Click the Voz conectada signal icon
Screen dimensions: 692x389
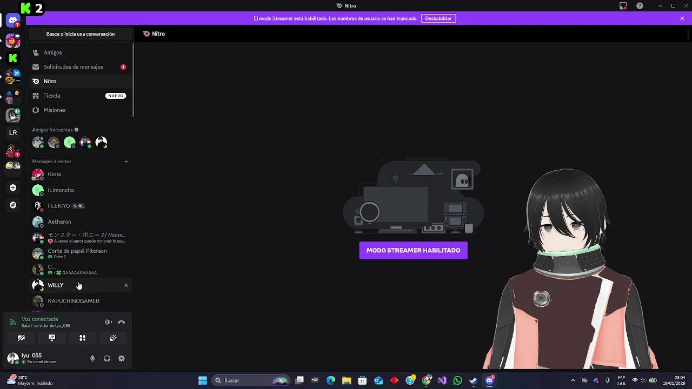[13, 323]
